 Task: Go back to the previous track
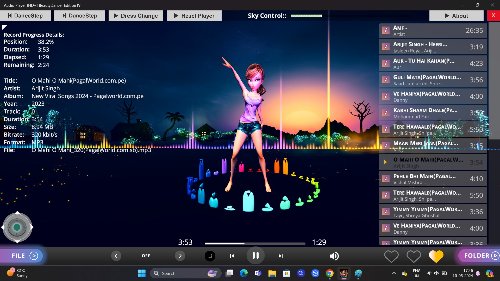pyautogui.click(x=232, y=256)
